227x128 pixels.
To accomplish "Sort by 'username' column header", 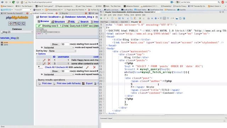I will (x=63, y=57).
